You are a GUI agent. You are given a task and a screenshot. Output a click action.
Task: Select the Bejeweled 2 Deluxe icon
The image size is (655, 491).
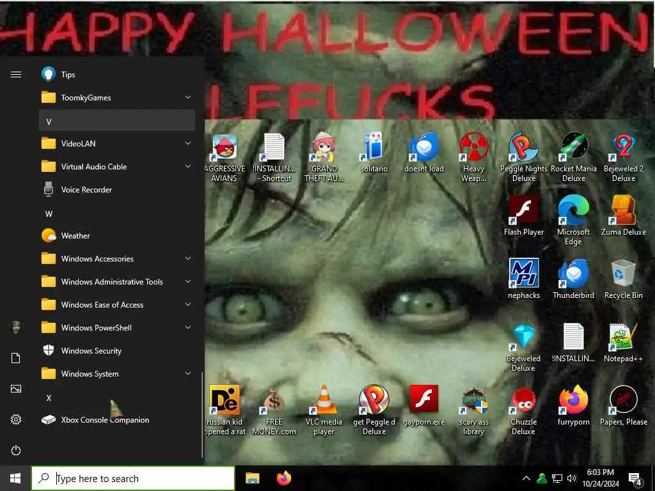624,157
